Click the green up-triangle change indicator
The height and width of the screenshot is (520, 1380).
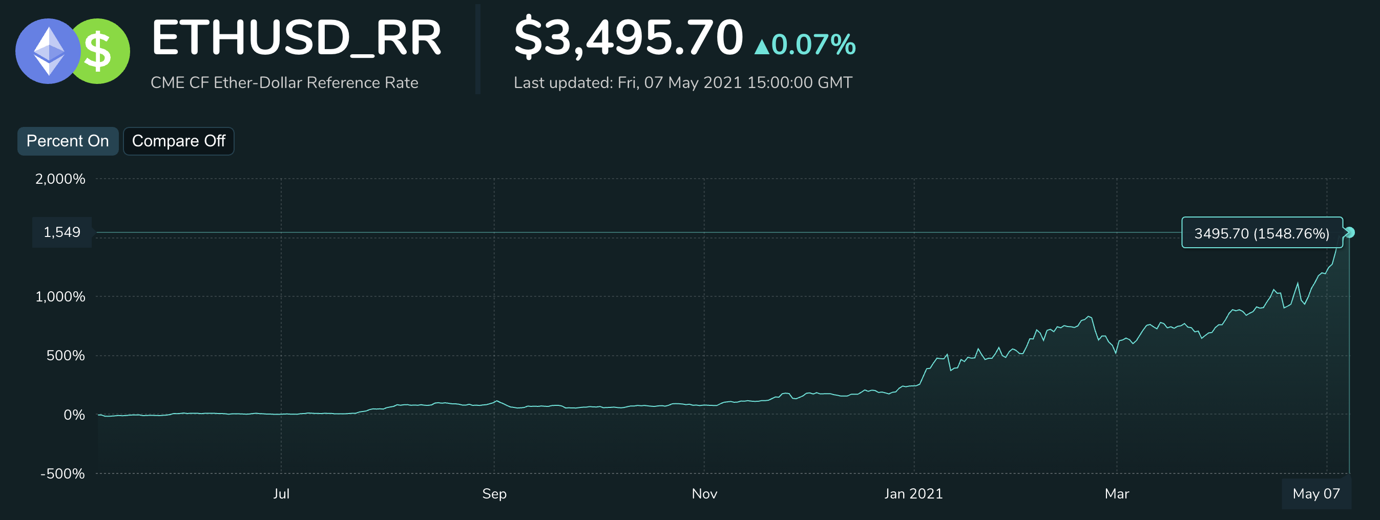762,47
